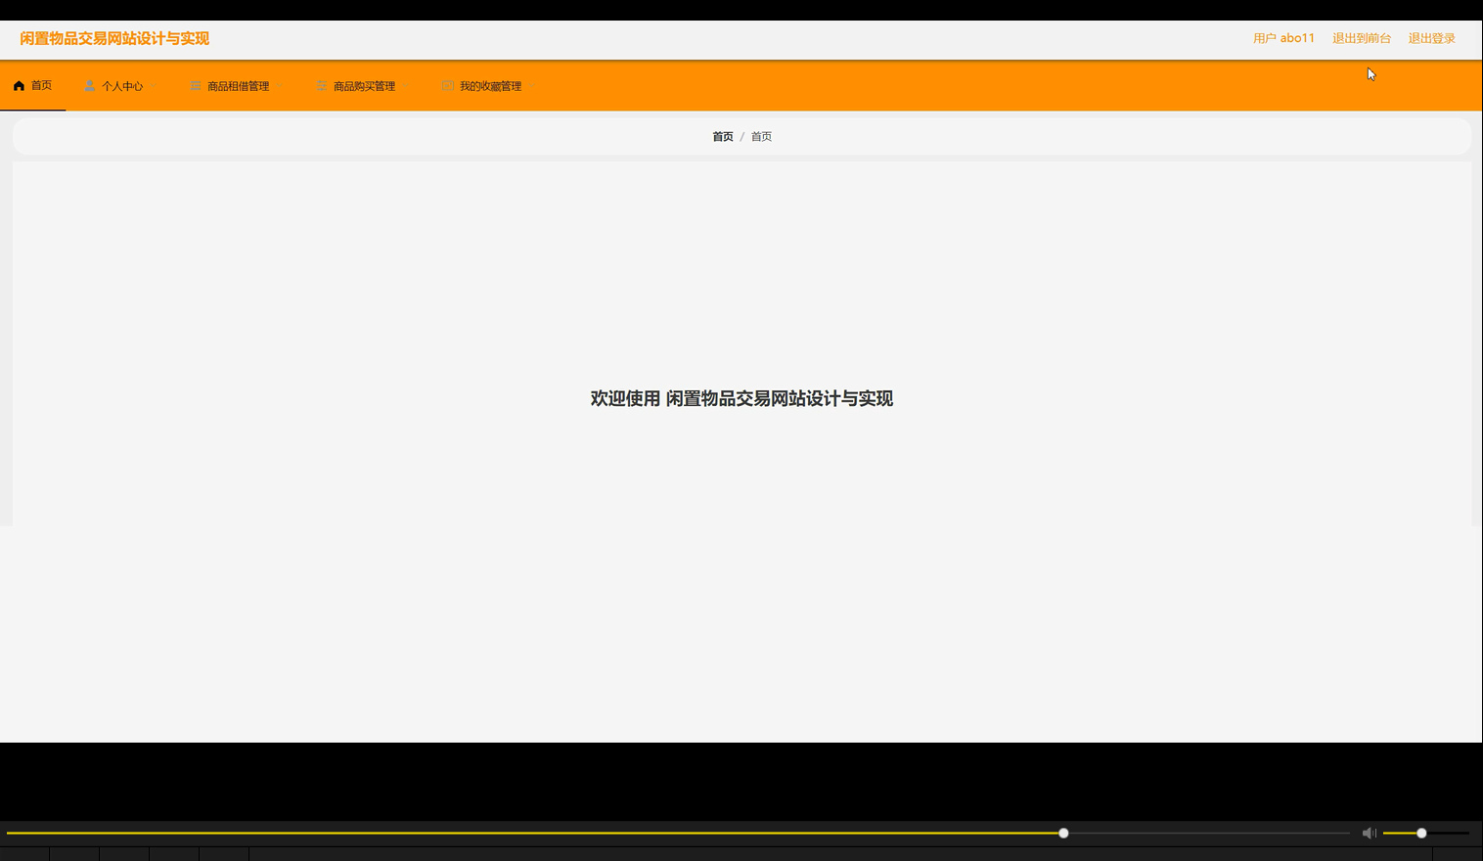Image resolution: width=1483 pixels, height=861 pixels.
Task: Click 退出登录 to log out
Action: coord(1430,38)
